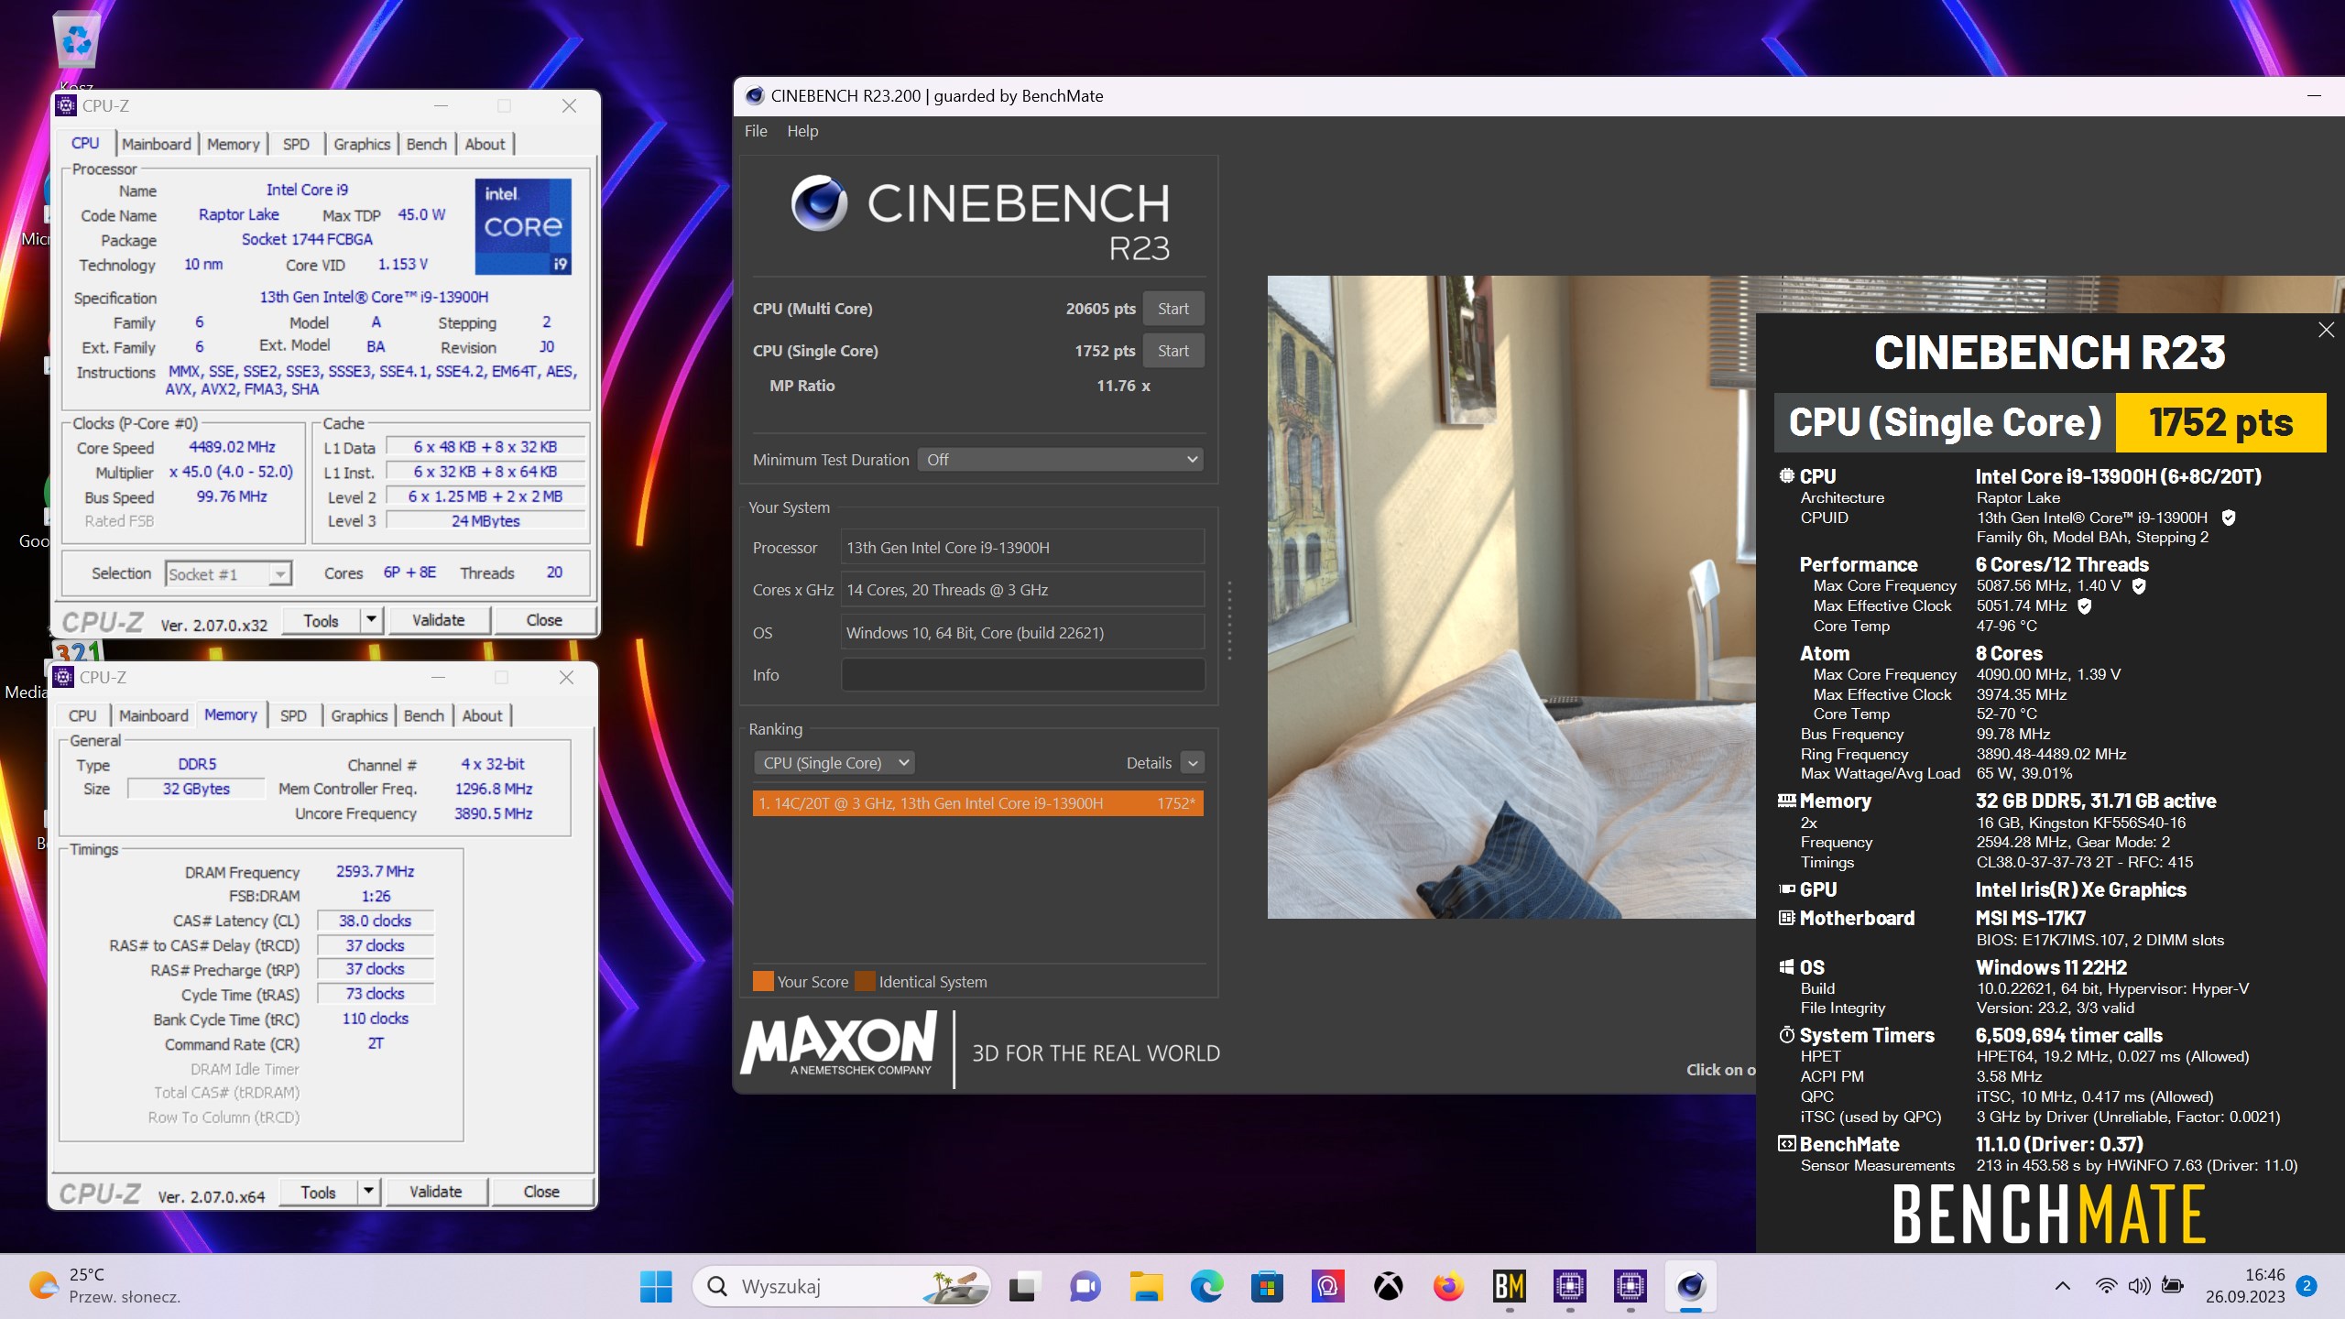Switch to first CPU-Z taskbar icon

click(1569, 1287)
